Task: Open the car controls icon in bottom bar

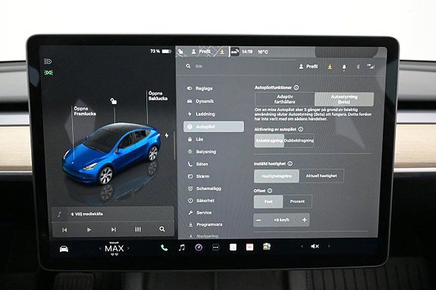Action: coord(64,249)
